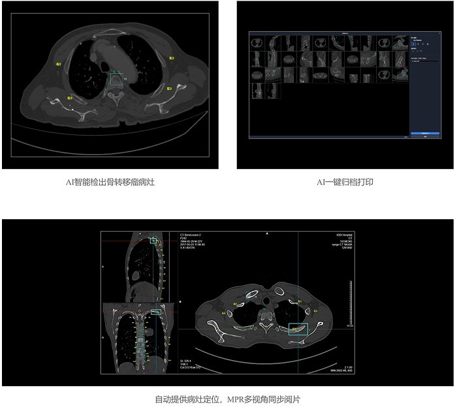Image resolution: width=457 pixels, height=411 pixels.
Task: Click caption 'AI智能检出骨转移瘤病灶'
Action: [x=110, y=183]
